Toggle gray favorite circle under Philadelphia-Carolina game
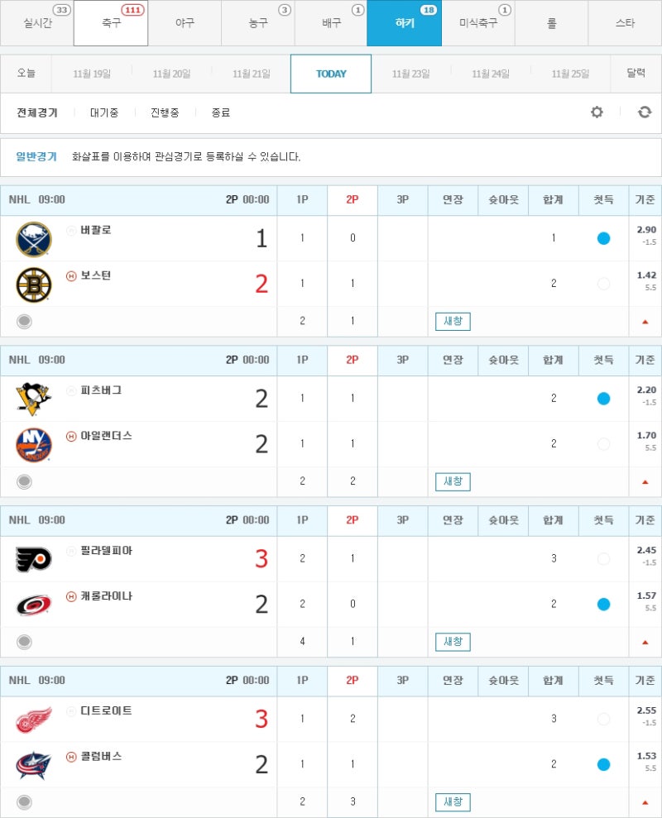Screen dimensions: 662x818 pos(24,642)
